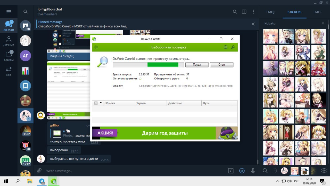The height and width of the screenshot is (186, 330).
Task: Switch to the GIFS tab
Action: (x=318, y=12)
